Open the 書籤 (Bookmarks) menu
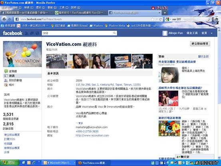The height and width of the screenshot is (166, 221). point(52,8)
